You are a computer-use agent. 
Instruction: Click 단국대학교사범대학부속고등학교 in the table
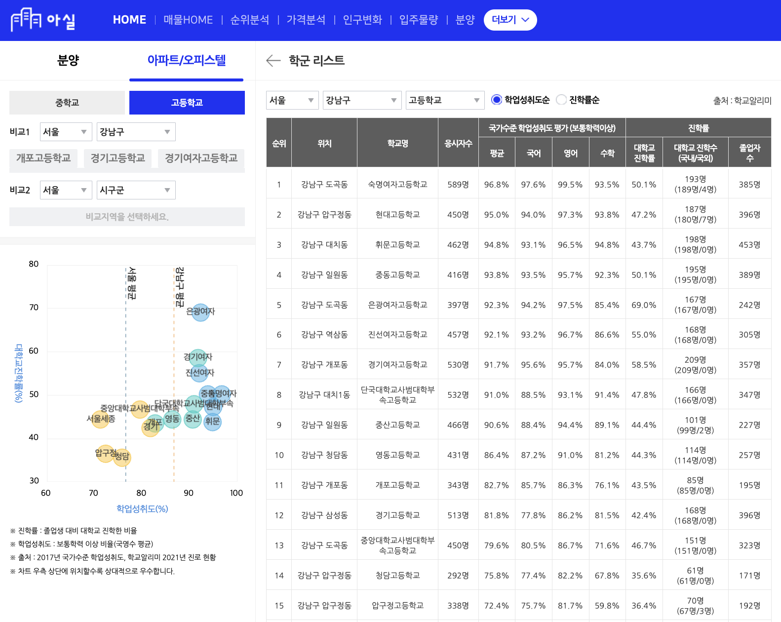[397, 395]
